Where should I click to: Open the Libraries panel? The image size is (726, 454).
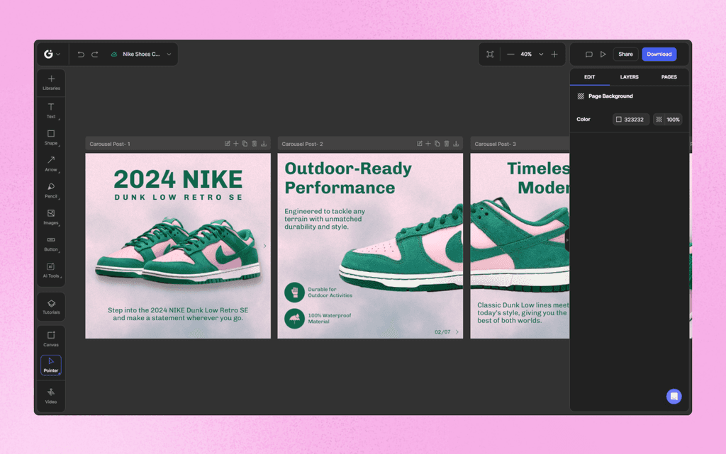click(50, 83)
